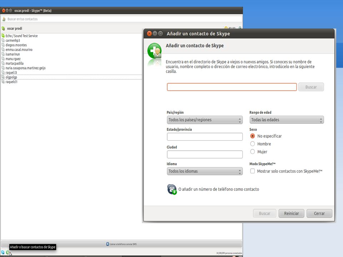Open the status icon beside oscar prodi
Screen dimensions: 343x257
point(3,29)
